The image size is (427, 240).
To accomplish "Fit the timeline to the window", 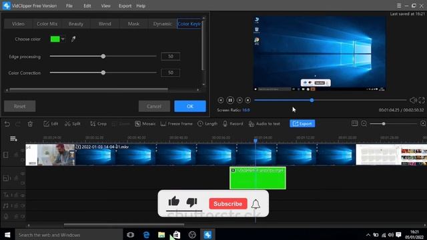I will tap(354, 124).
